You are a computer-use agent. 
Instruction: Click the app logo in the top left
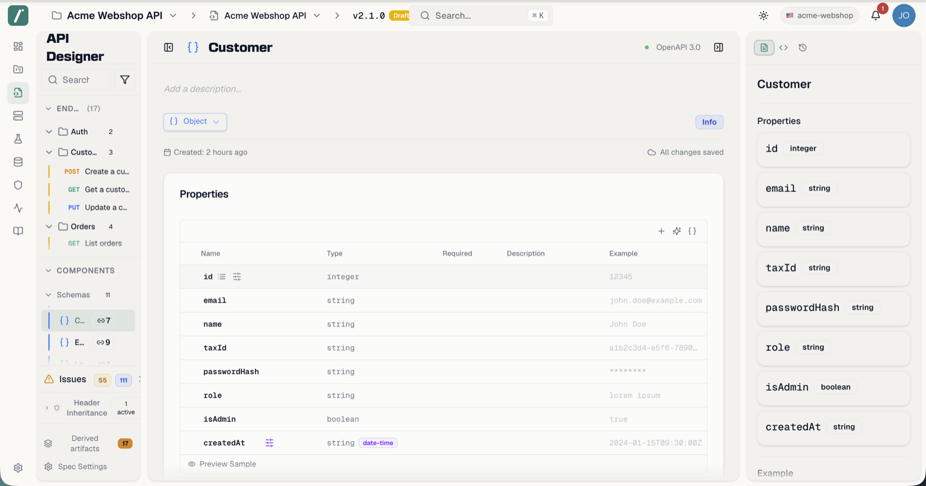18,16
